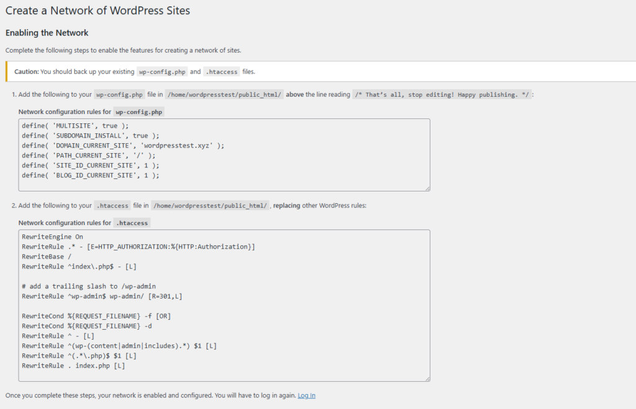The height and width of the screenshot is (409, 636).
Task: Click the word 'above' in step 1
Action: 295,94
